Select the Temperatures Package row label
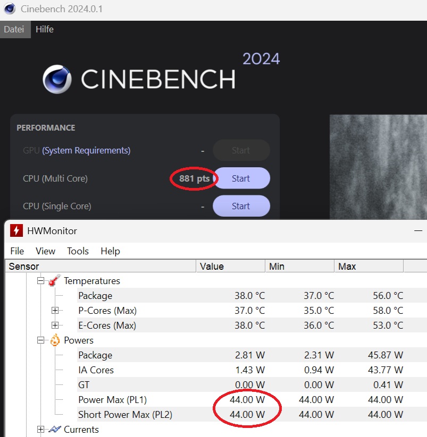427x437 pixels. click(x=95, y=296)
